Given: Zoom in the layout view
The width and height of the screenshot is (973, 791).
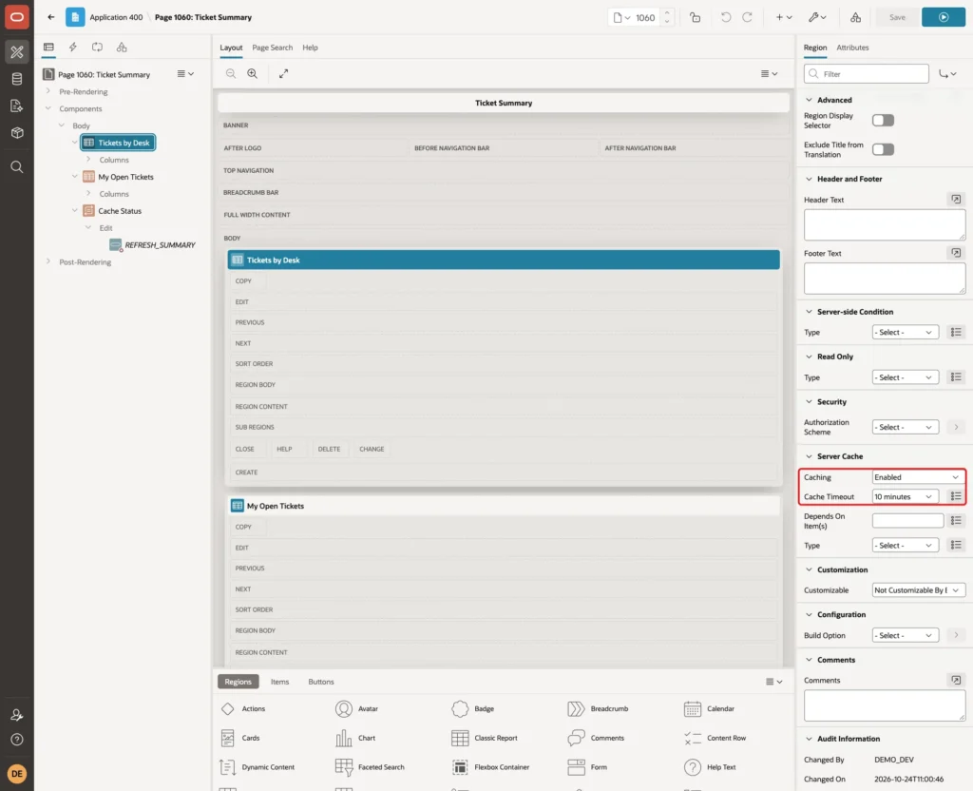Looking at the screenshot, I should tap(253, 73).
